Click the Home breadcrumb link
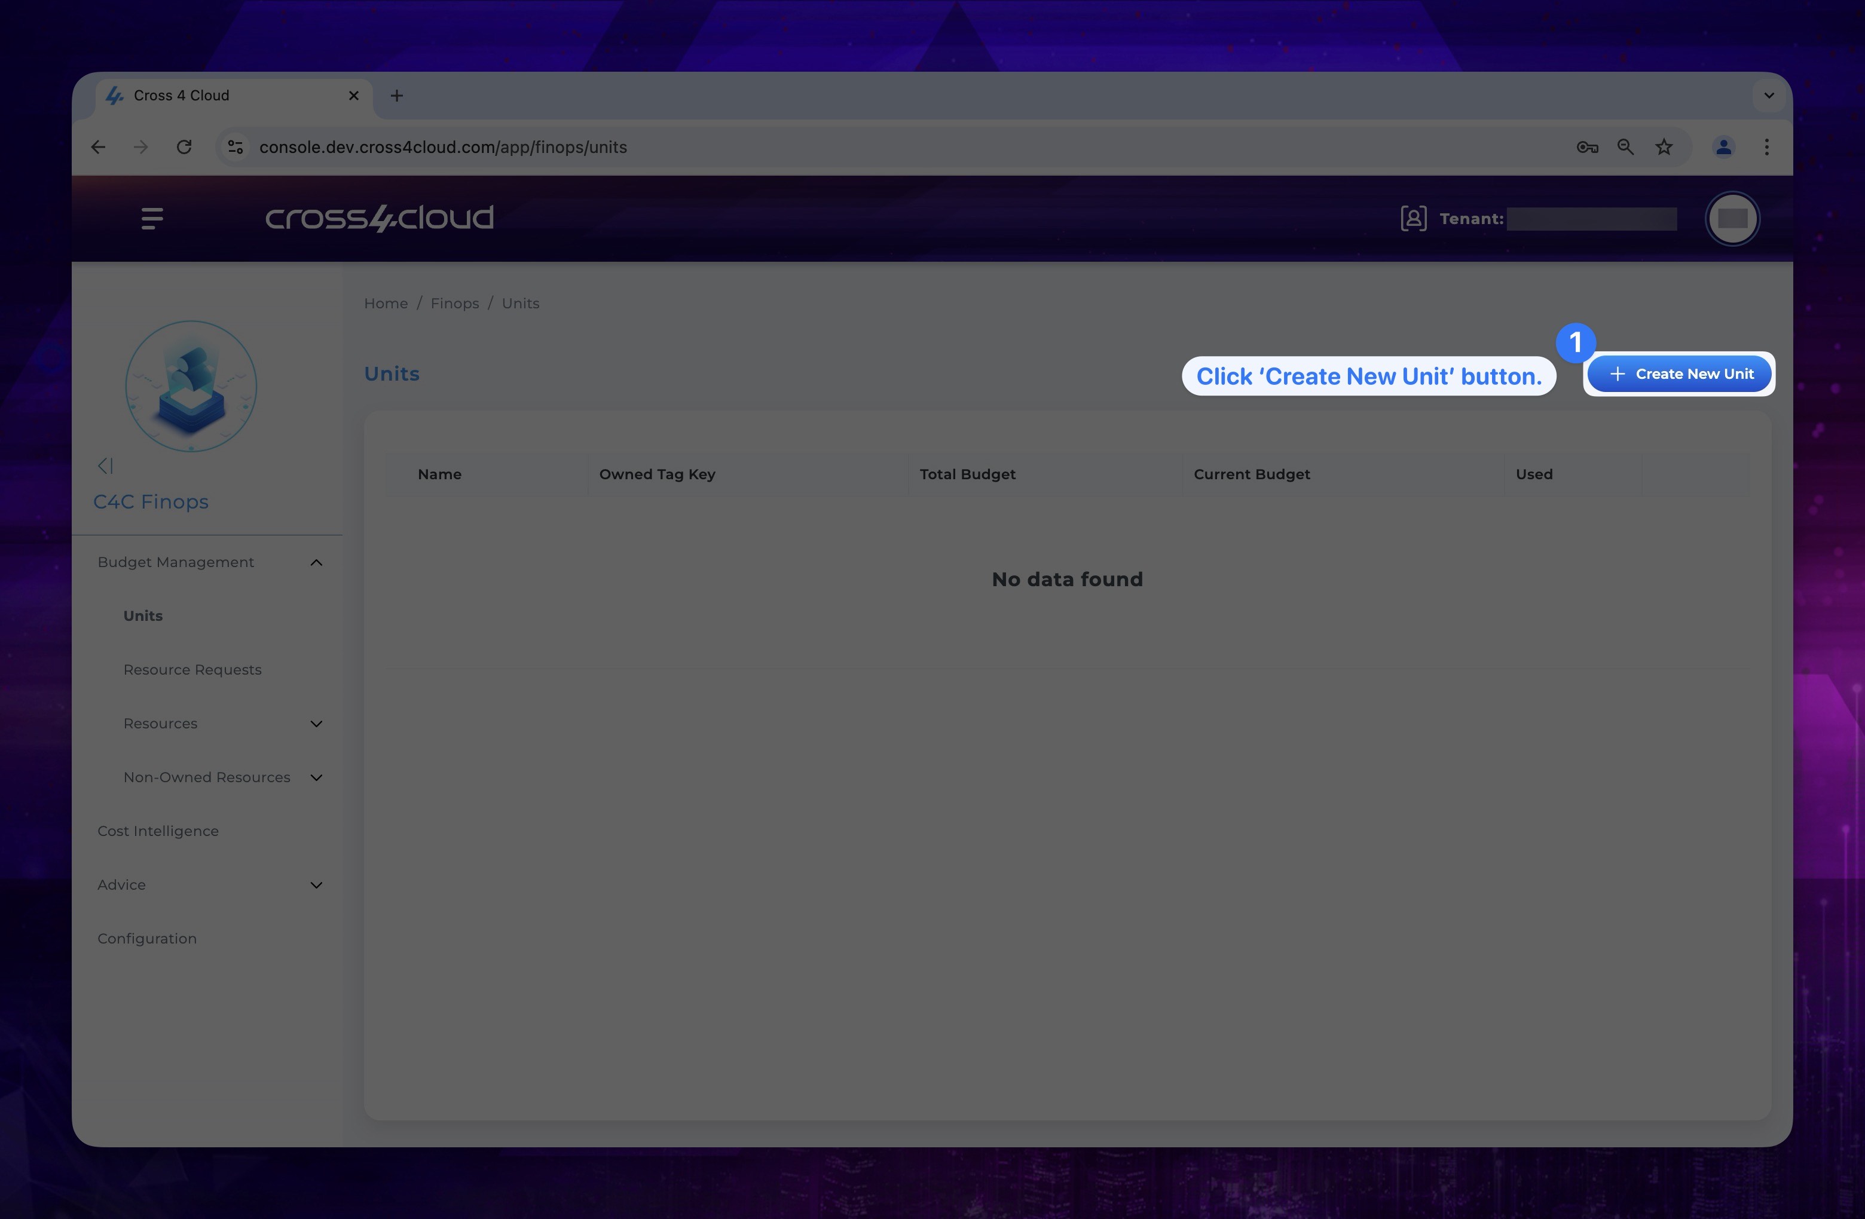Screen dimensions: 1865x1219 coord(385,302)
